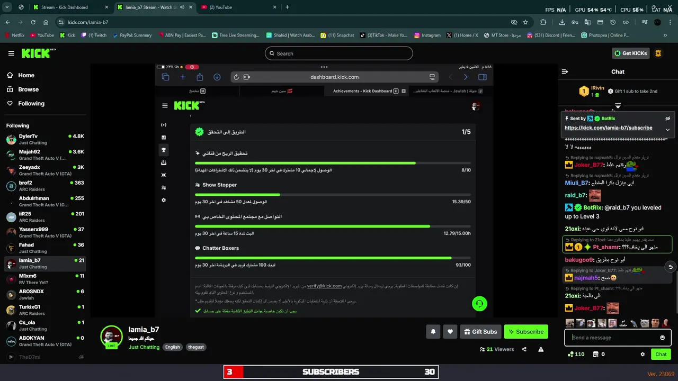Follow lamia_b7 with the heart button

450,332
